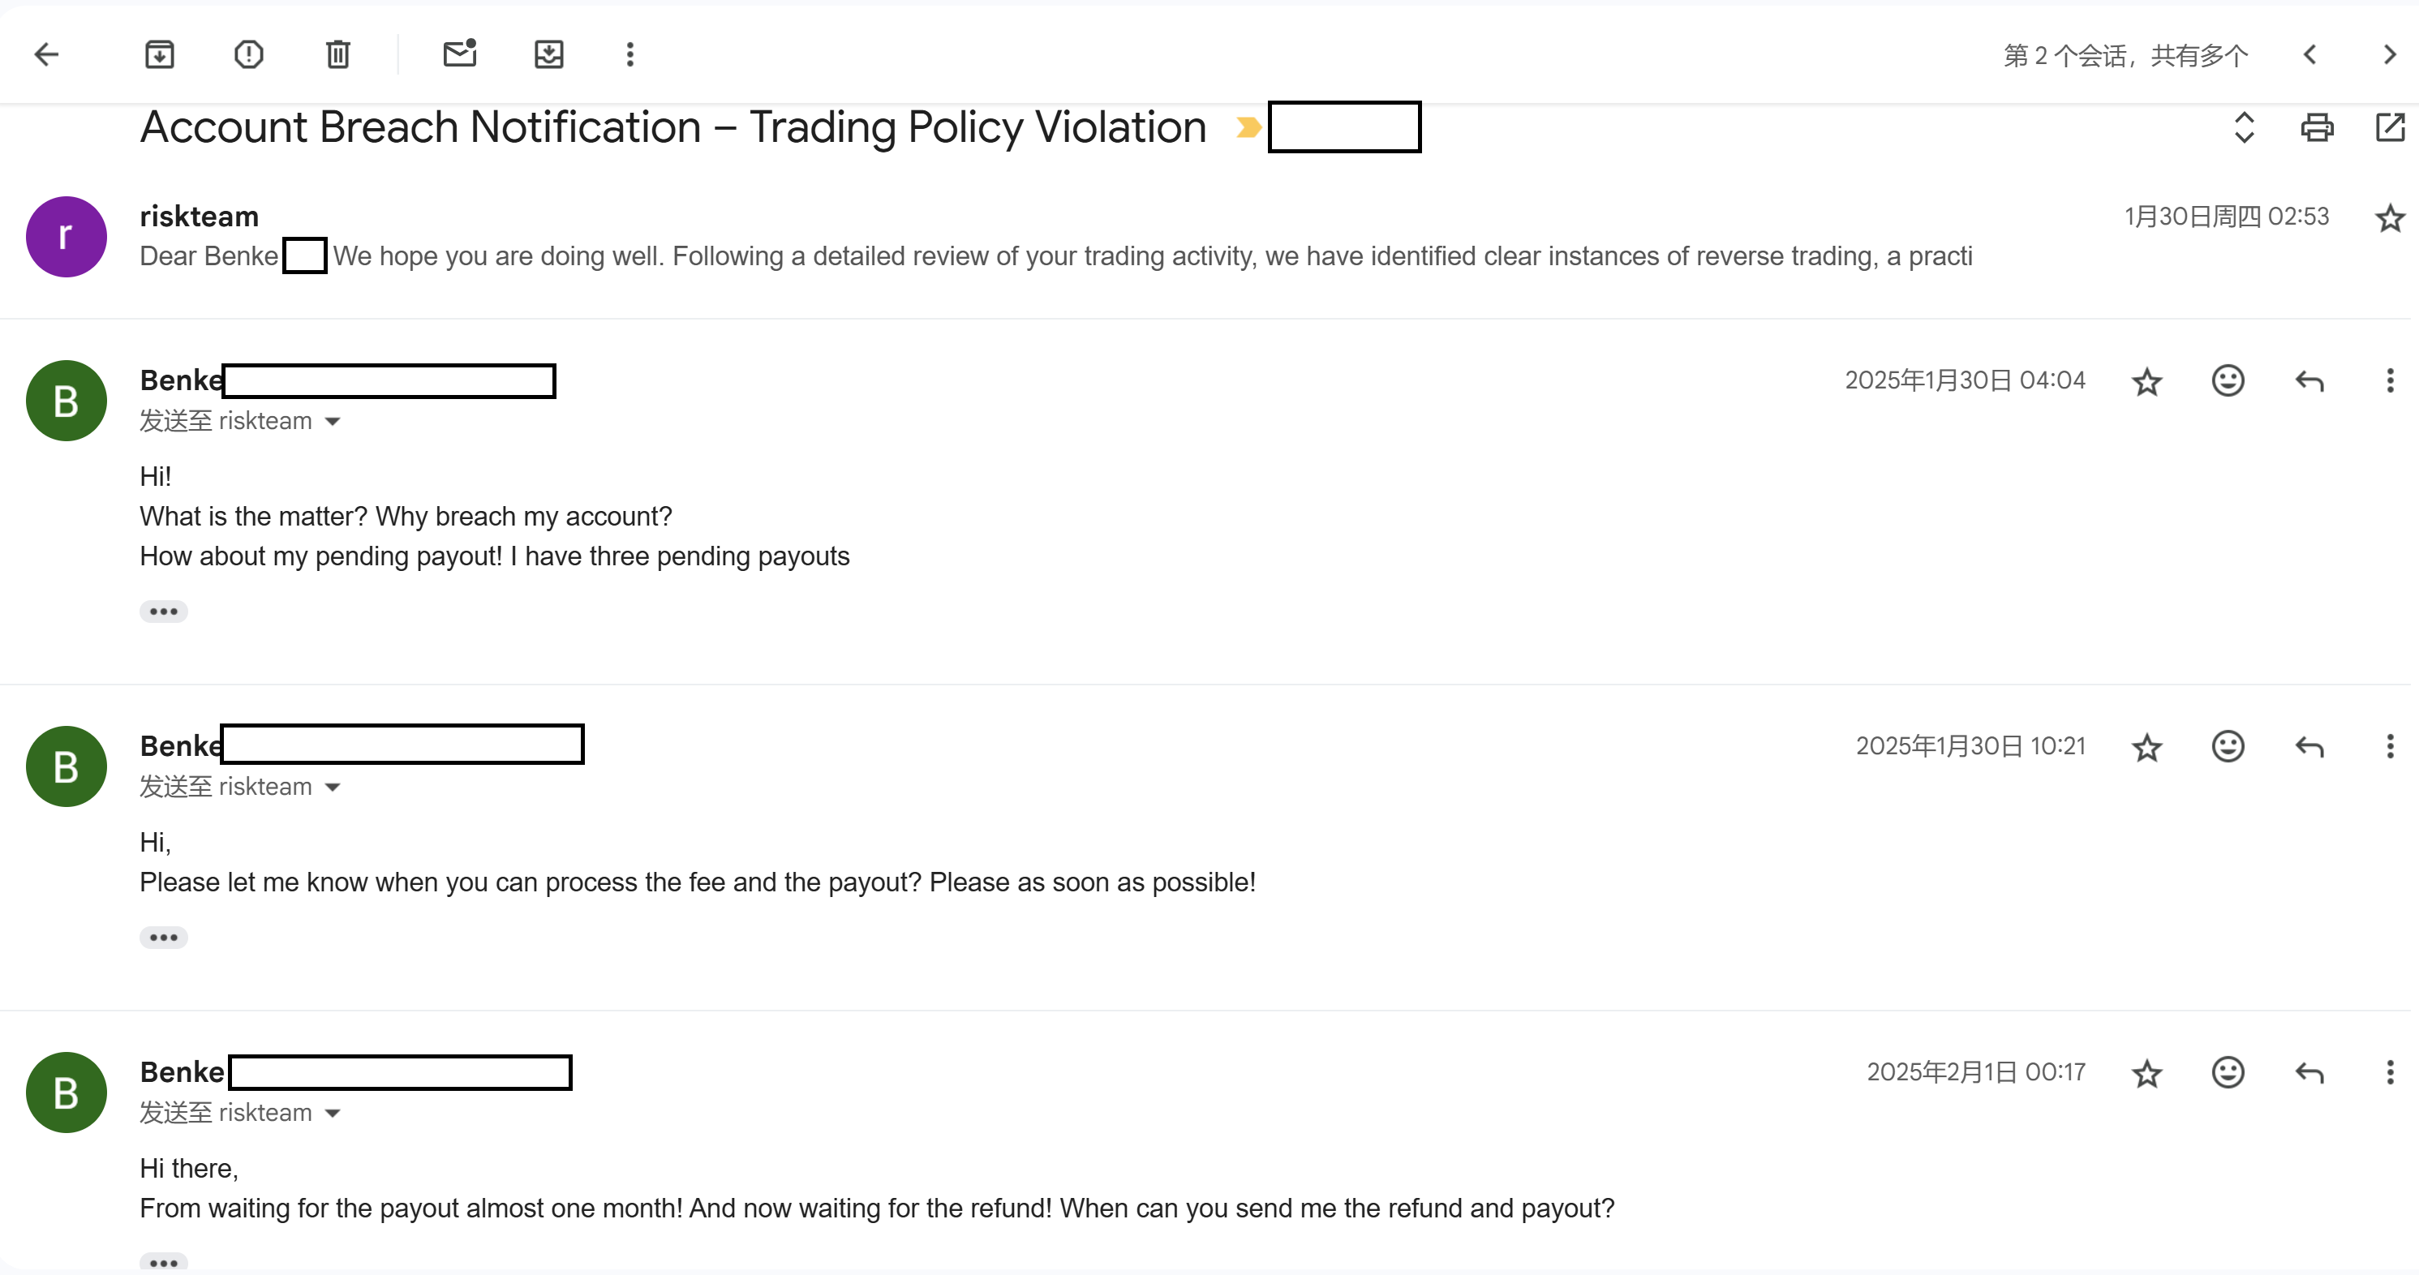Expand recipient details on the 04:04 message

pos(333,422)
